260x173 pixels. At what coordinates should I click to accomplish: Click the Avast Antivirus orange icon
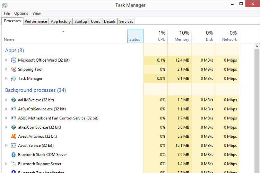coord(14,136)
